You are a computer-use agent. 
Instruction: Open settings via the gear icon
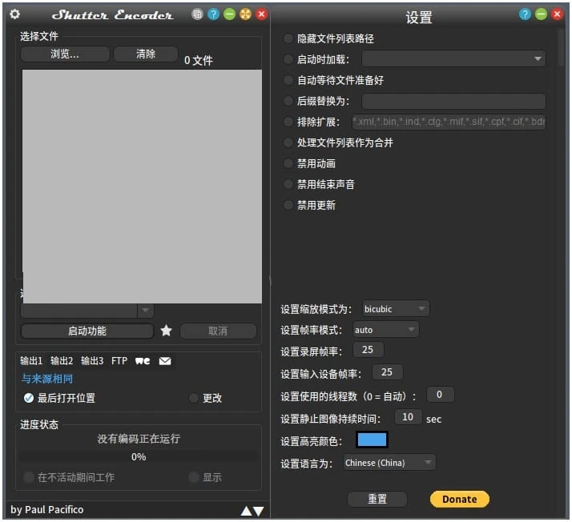click(14, 14)
